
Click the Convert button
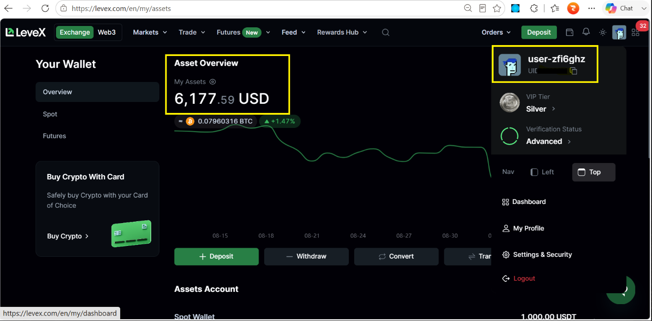coord(396,256)
